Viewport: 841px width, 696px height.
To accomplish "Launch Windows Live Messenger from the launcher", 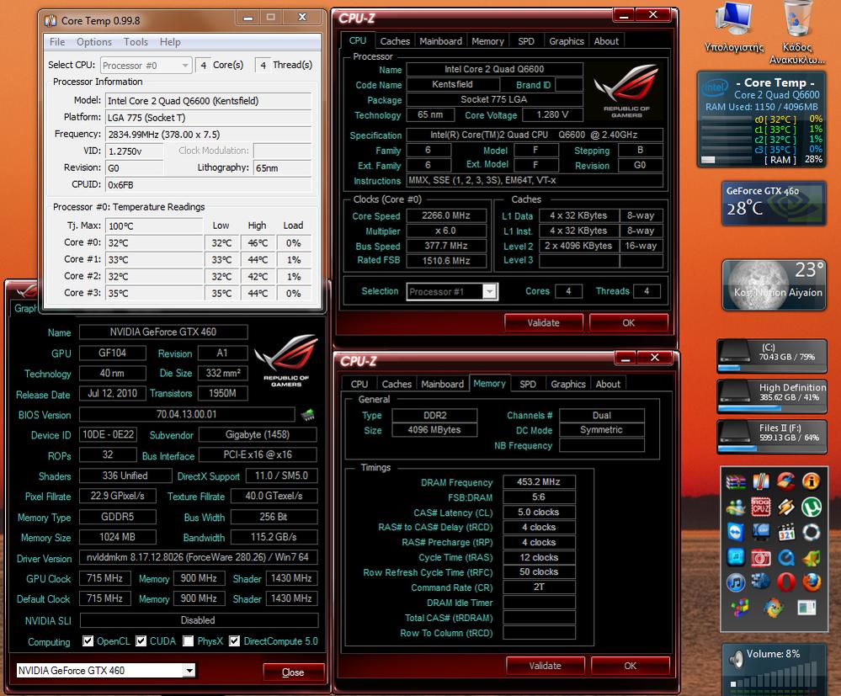I will point(735,507).
